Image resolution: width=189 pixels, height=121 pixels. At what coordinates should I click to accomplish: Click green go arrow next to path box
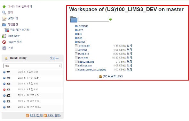pos(111,19)
